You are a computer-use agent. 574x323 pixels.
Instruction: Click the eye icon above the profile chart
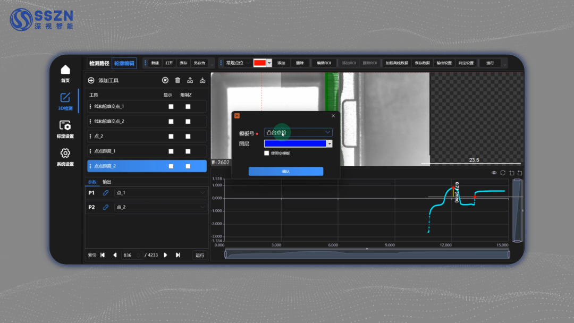click(x=494, y=173)
